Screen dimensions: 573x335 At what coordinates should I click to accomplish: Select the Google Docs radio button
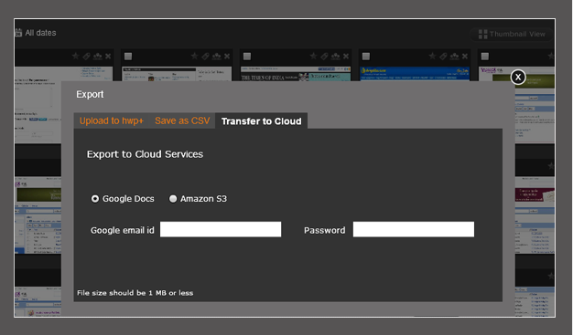(95, 199)
